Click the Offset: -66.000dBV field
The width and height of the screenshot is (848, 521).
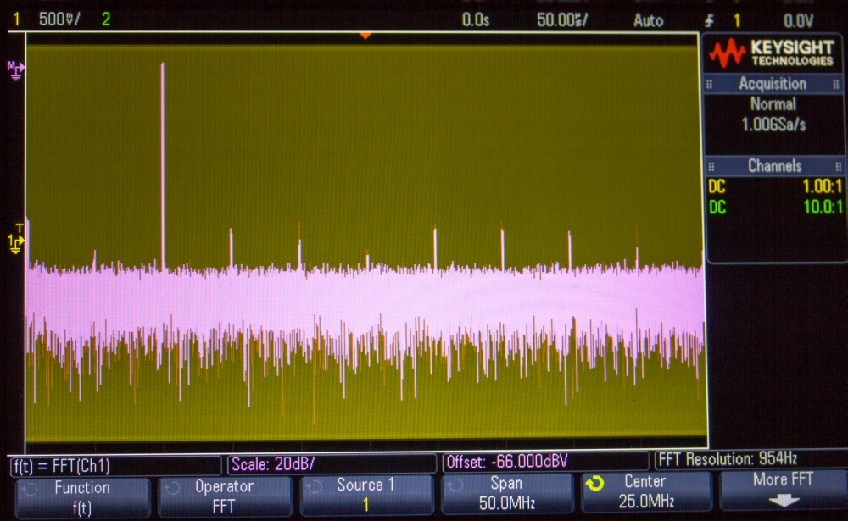(x=545, y=462)
